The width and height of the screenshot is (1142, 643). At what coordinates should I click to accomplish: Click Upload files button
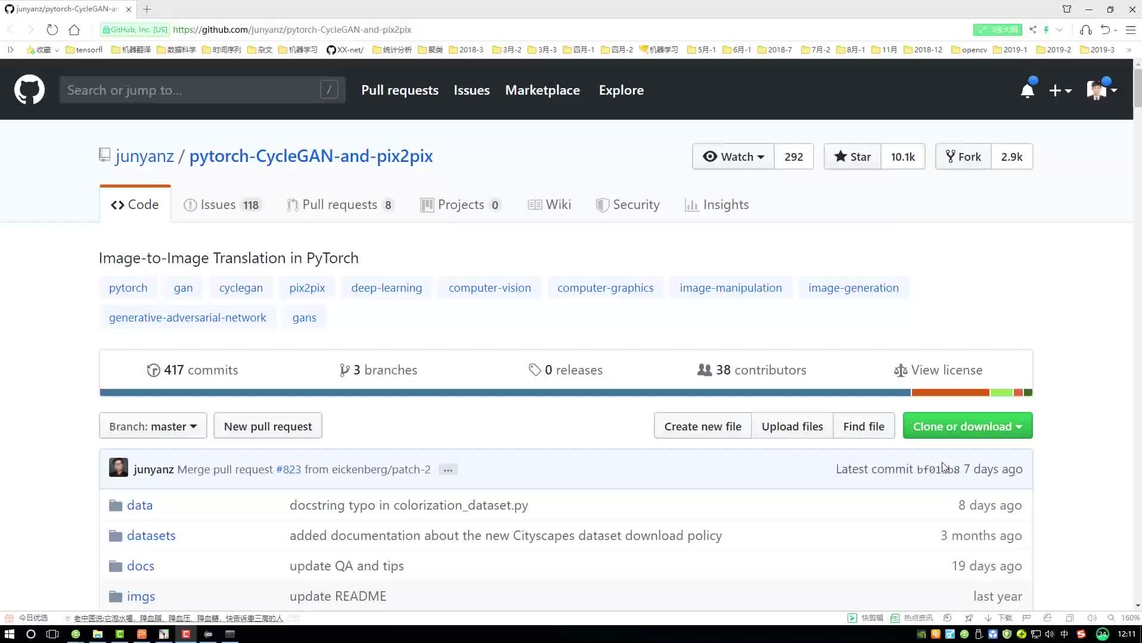792,426
